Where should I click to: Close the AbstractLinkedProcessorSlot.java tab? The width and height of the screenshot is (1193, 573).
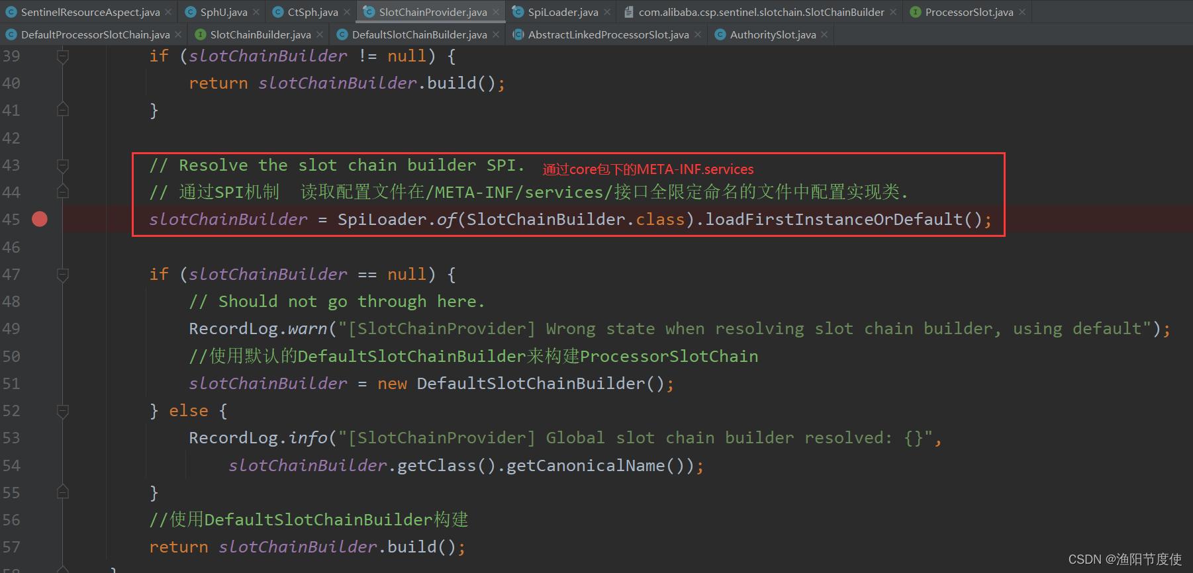click(x=698, y=34)
